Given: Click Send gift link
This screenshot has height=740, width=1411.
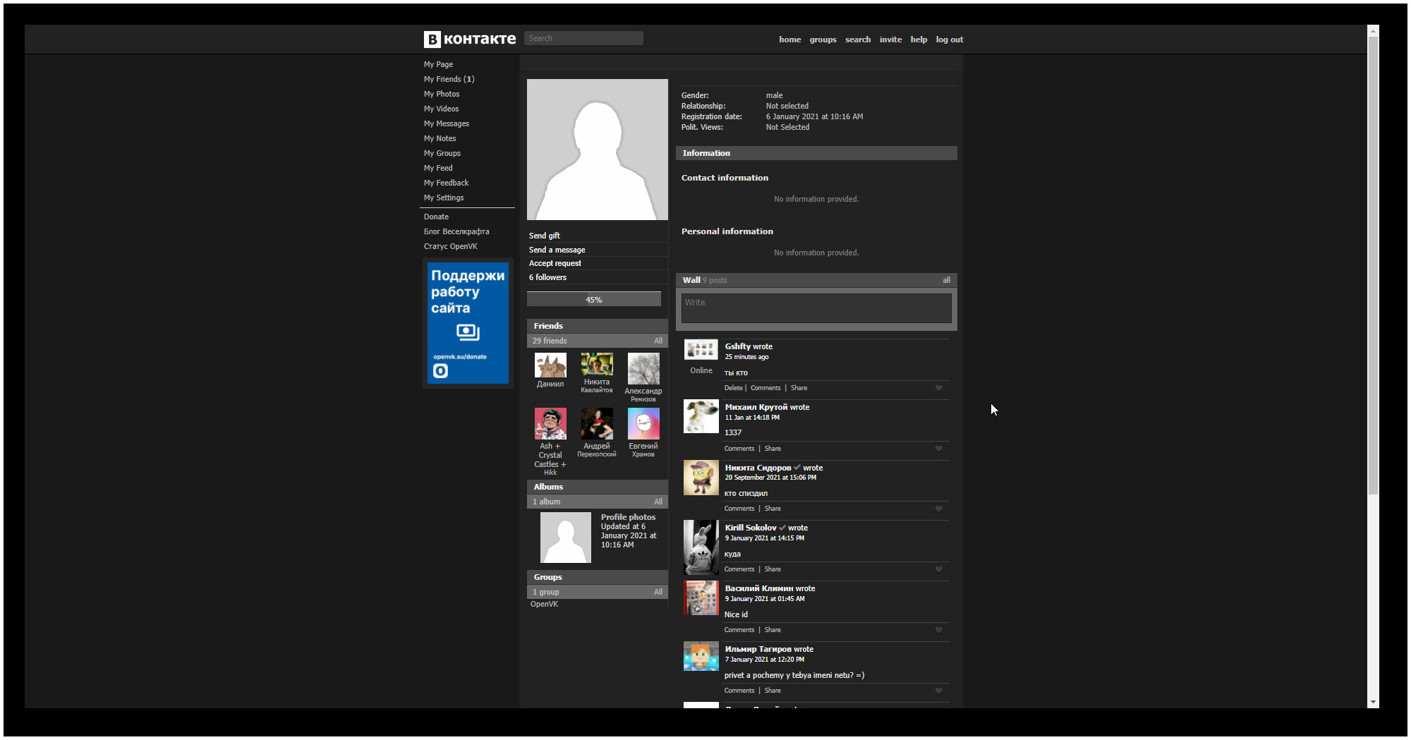Looking at the screenshot, I should pos(544,236).
